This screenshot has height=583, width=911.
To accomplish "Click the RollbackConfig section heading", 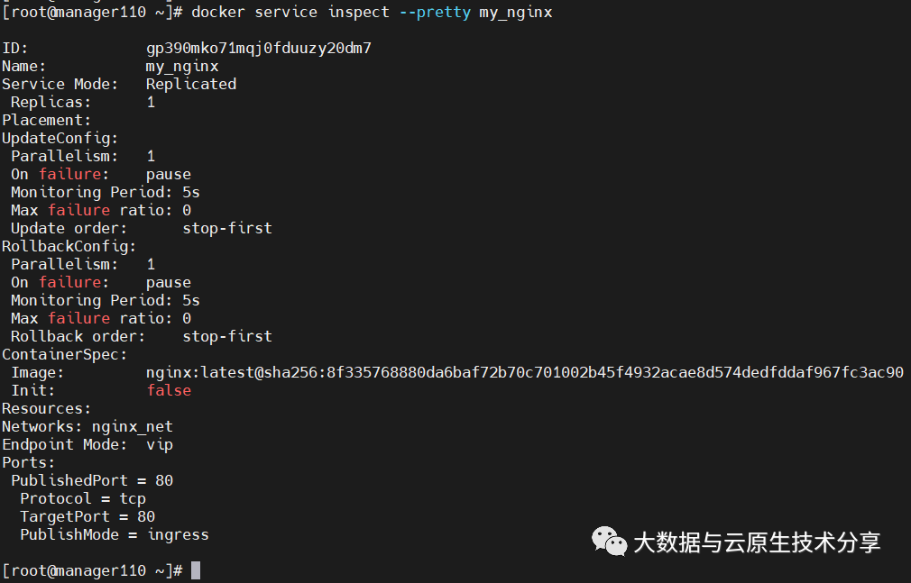I will click(x=69, y=247).
